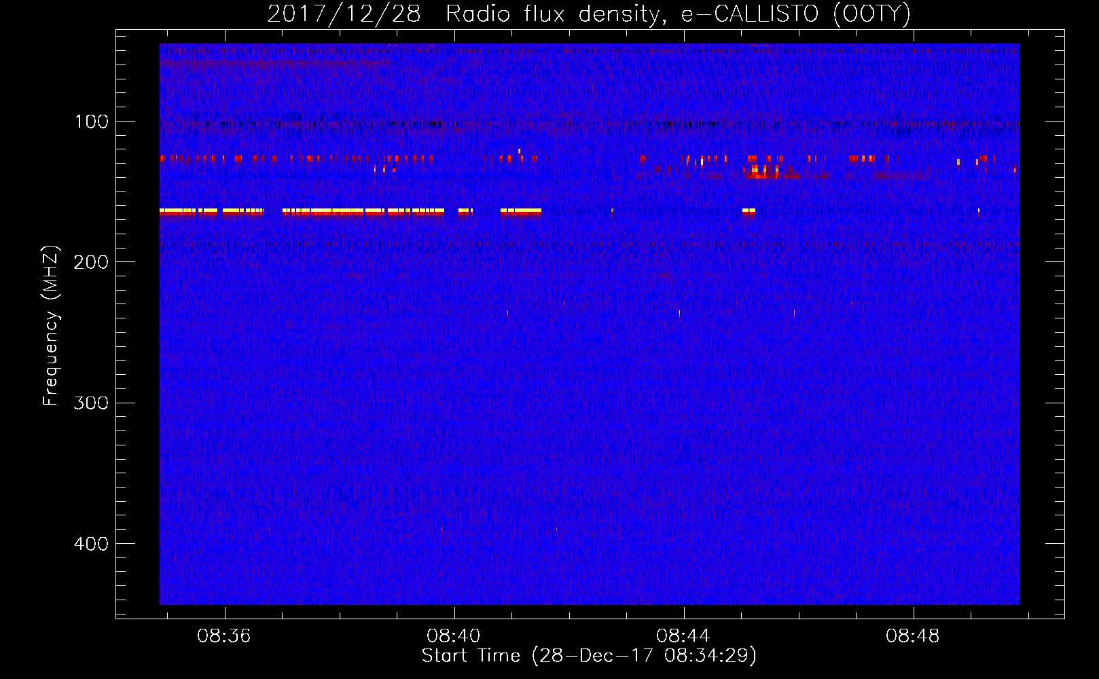The height and width of the screenshot is (679, 1099).
Task: Click the plot title '2017/12/28 Radio flux density, e-CALLISTO (OOTY)'
Action: tap(589, 14)
